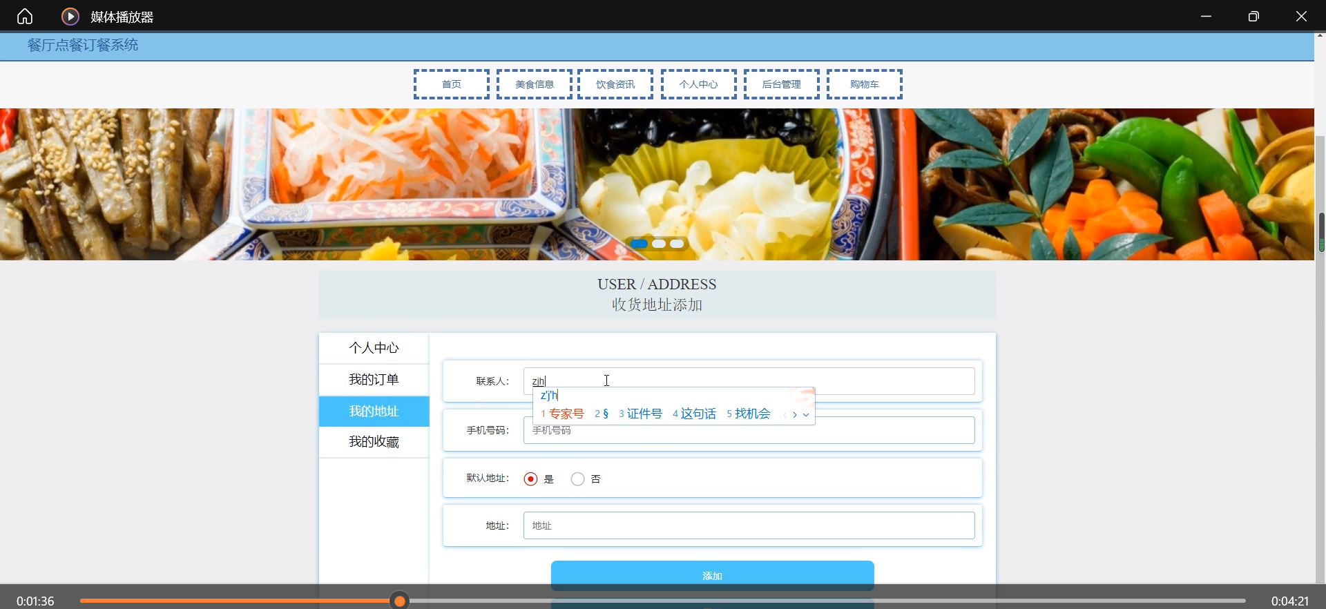
Task: Choose IME candidate 4 这句话
Action: click(694, 414)
